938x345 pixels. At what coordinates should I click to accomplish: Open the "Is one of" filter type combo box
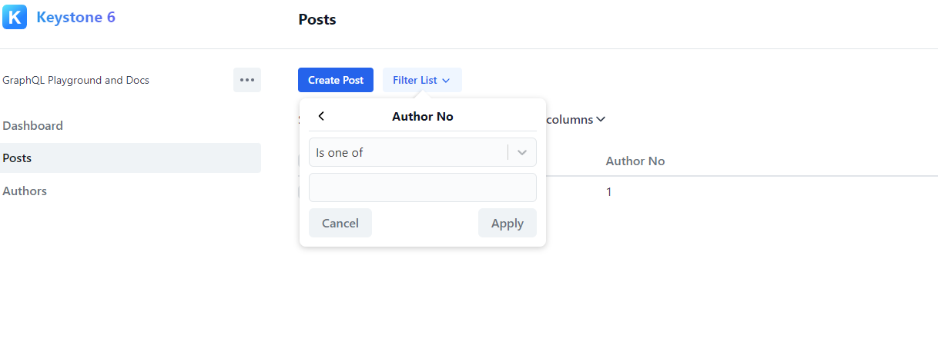[x=408, y=152]
